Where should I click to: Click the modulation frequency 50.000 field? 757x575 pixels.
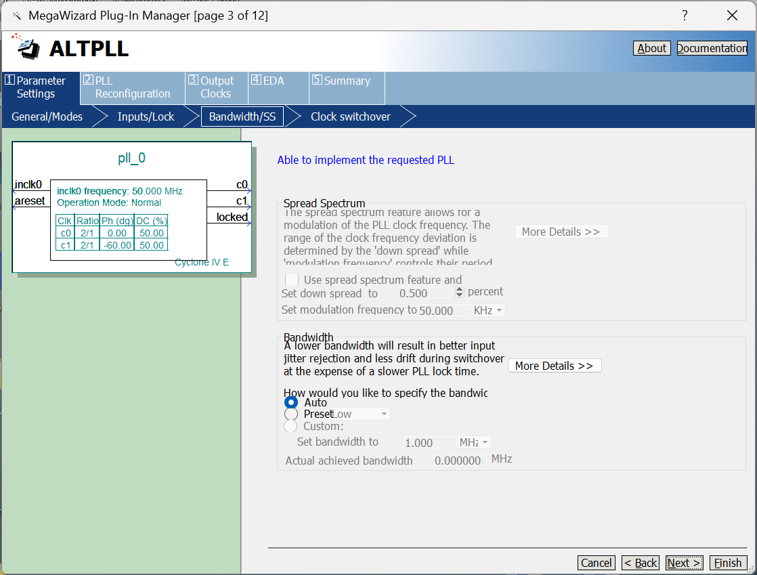444,310
